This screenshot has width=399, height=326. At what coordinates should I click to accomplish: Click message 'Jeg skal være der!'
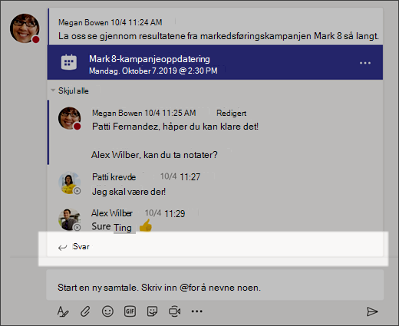point(129,192)
